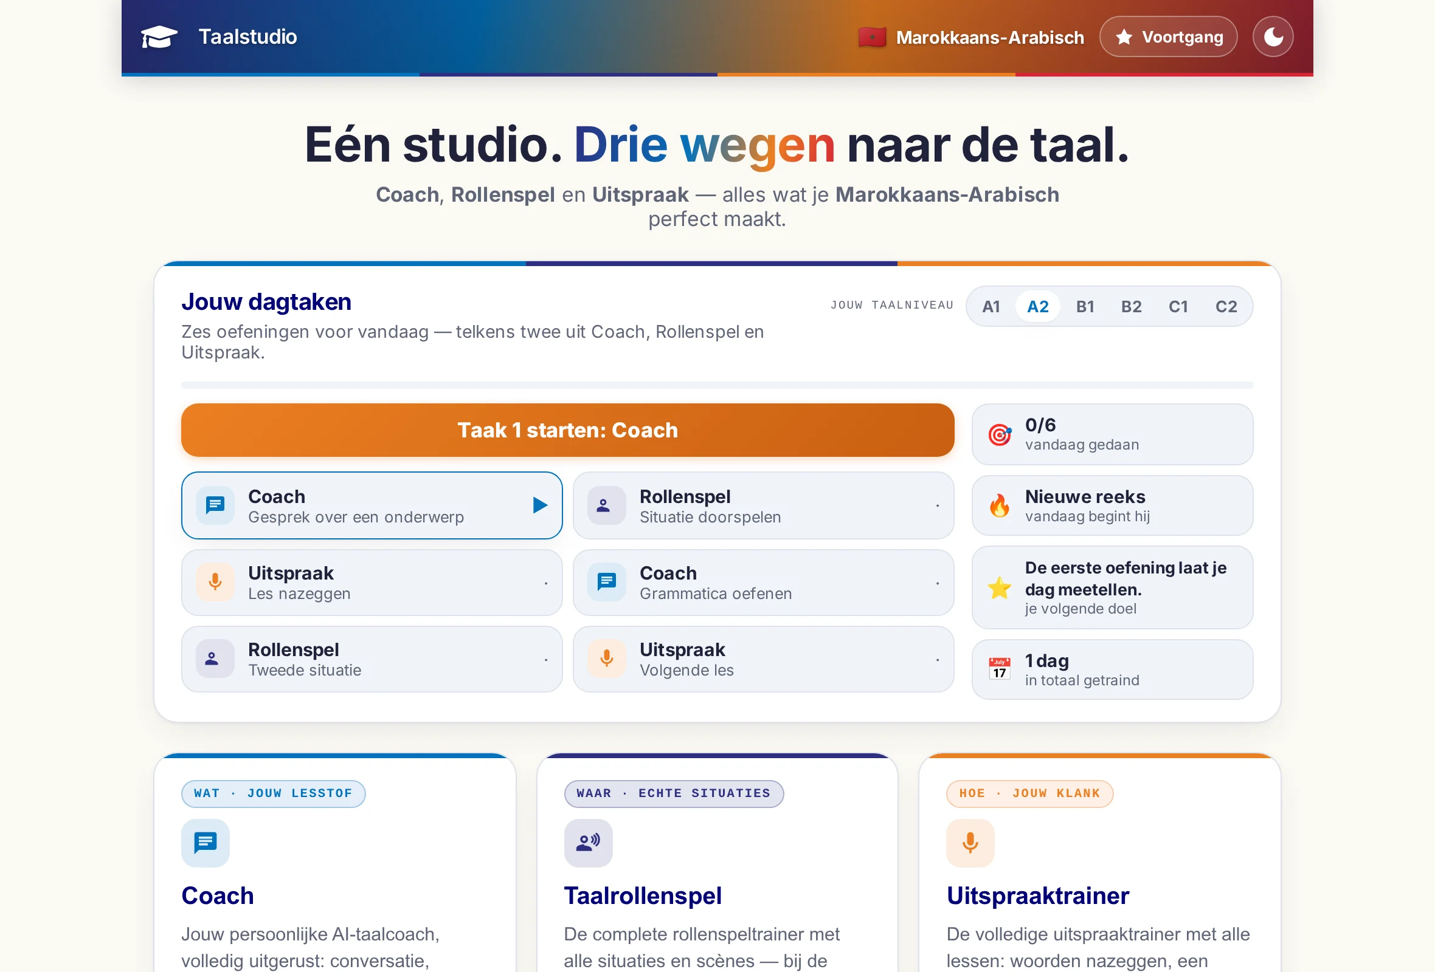Open the Coach card heading

217,895
